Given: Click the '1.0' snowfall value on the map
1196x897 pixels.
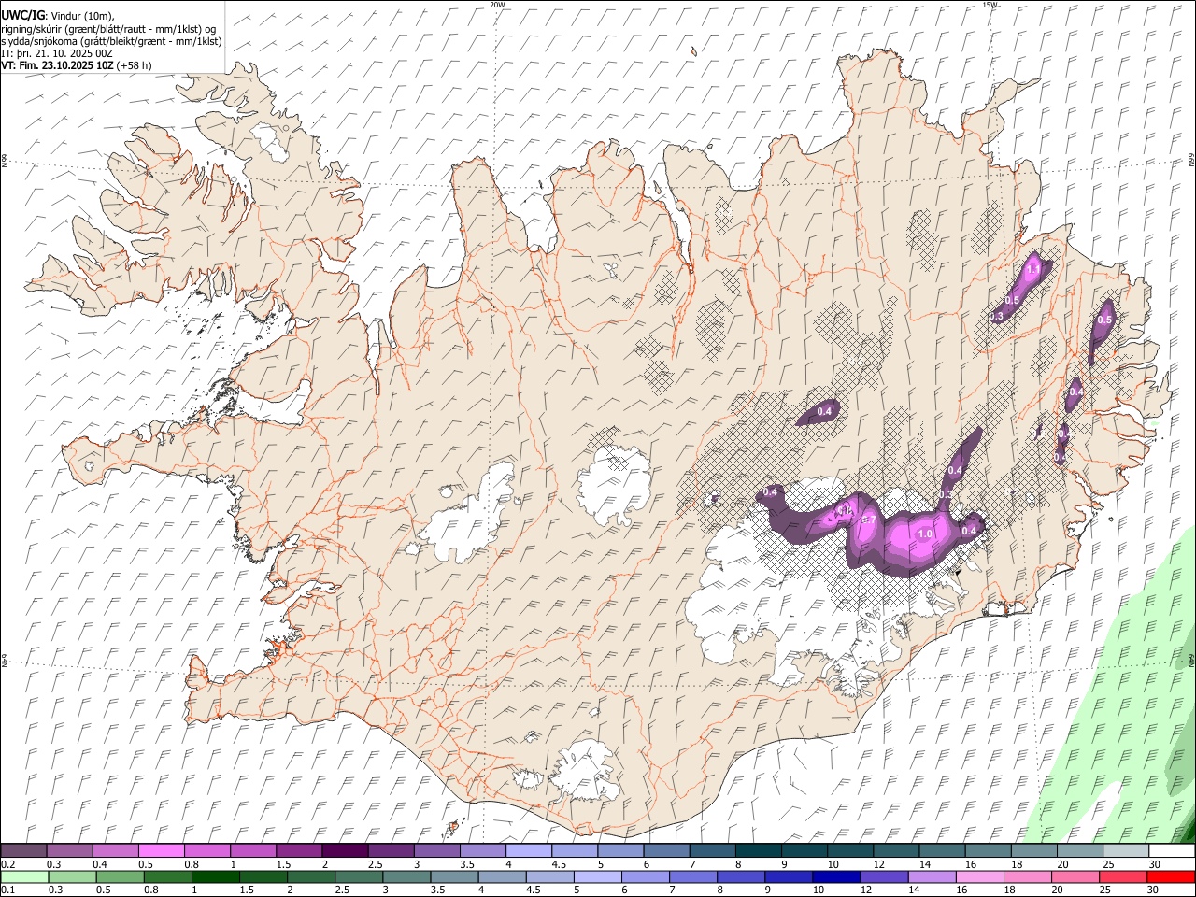Looking at the screenshot, I should pyautogui.click(x=925, y=534).
